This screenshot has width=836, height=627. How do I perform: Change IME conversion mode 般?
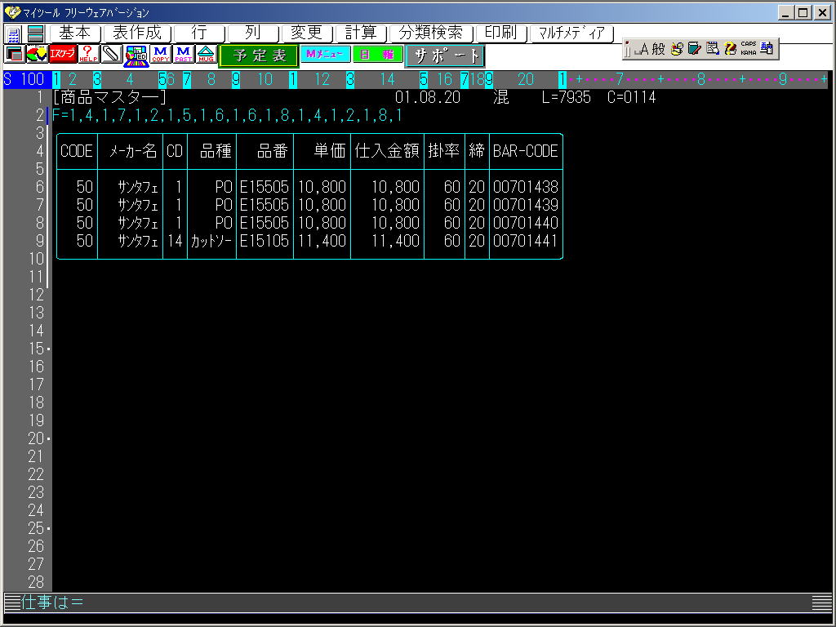click(659, 49)
